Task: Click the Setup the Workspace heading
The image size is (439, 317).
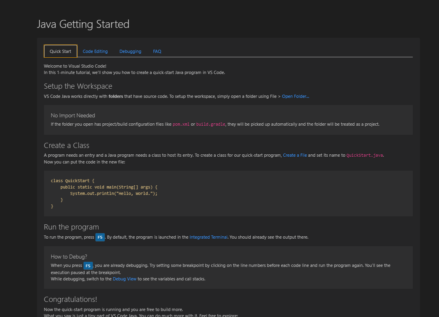Action: click(78, 86)
